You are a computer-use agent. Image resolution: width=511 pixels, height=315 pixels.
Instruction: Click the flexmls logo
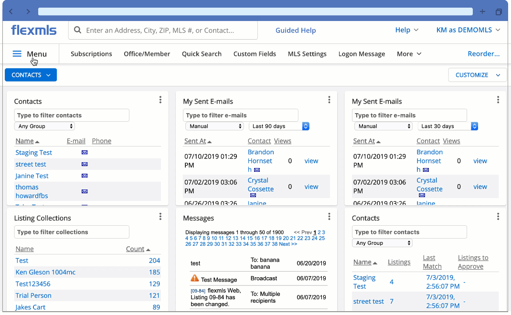click(34, 31)
